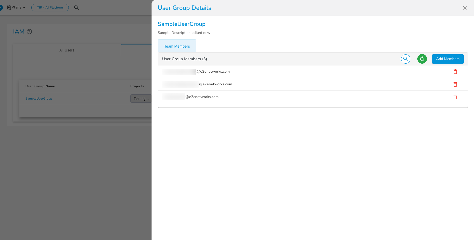This screenshot has width=474, height=240.
Task: Click the green refresh members icon
Action: (422, 59)
